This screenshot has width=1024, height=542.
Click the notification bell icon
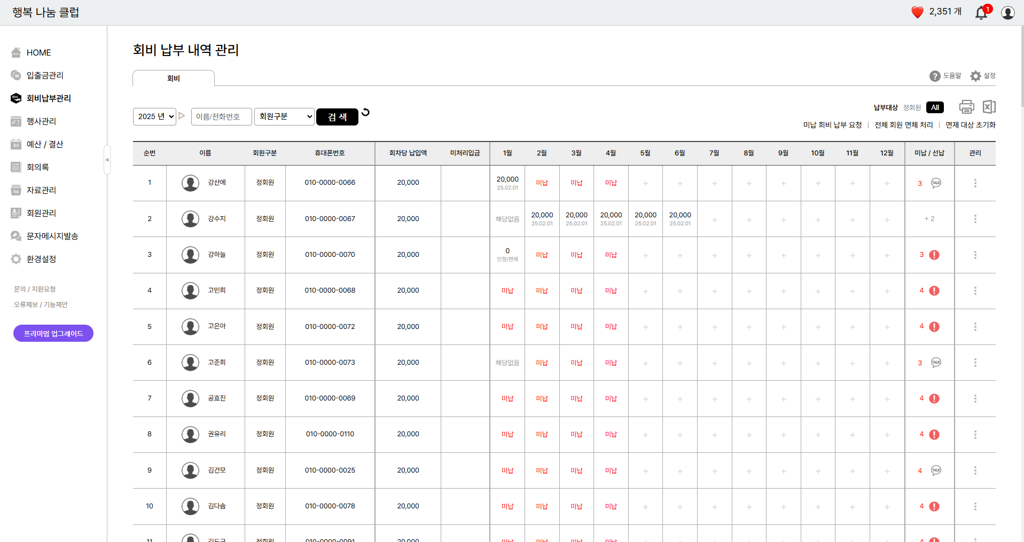click(981, 13)
